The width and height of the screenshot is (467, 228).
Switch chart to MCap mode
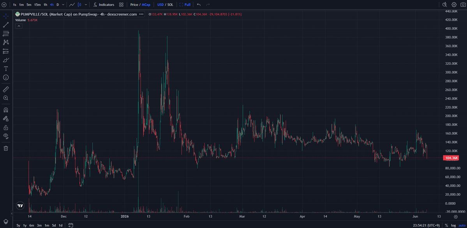146,5
